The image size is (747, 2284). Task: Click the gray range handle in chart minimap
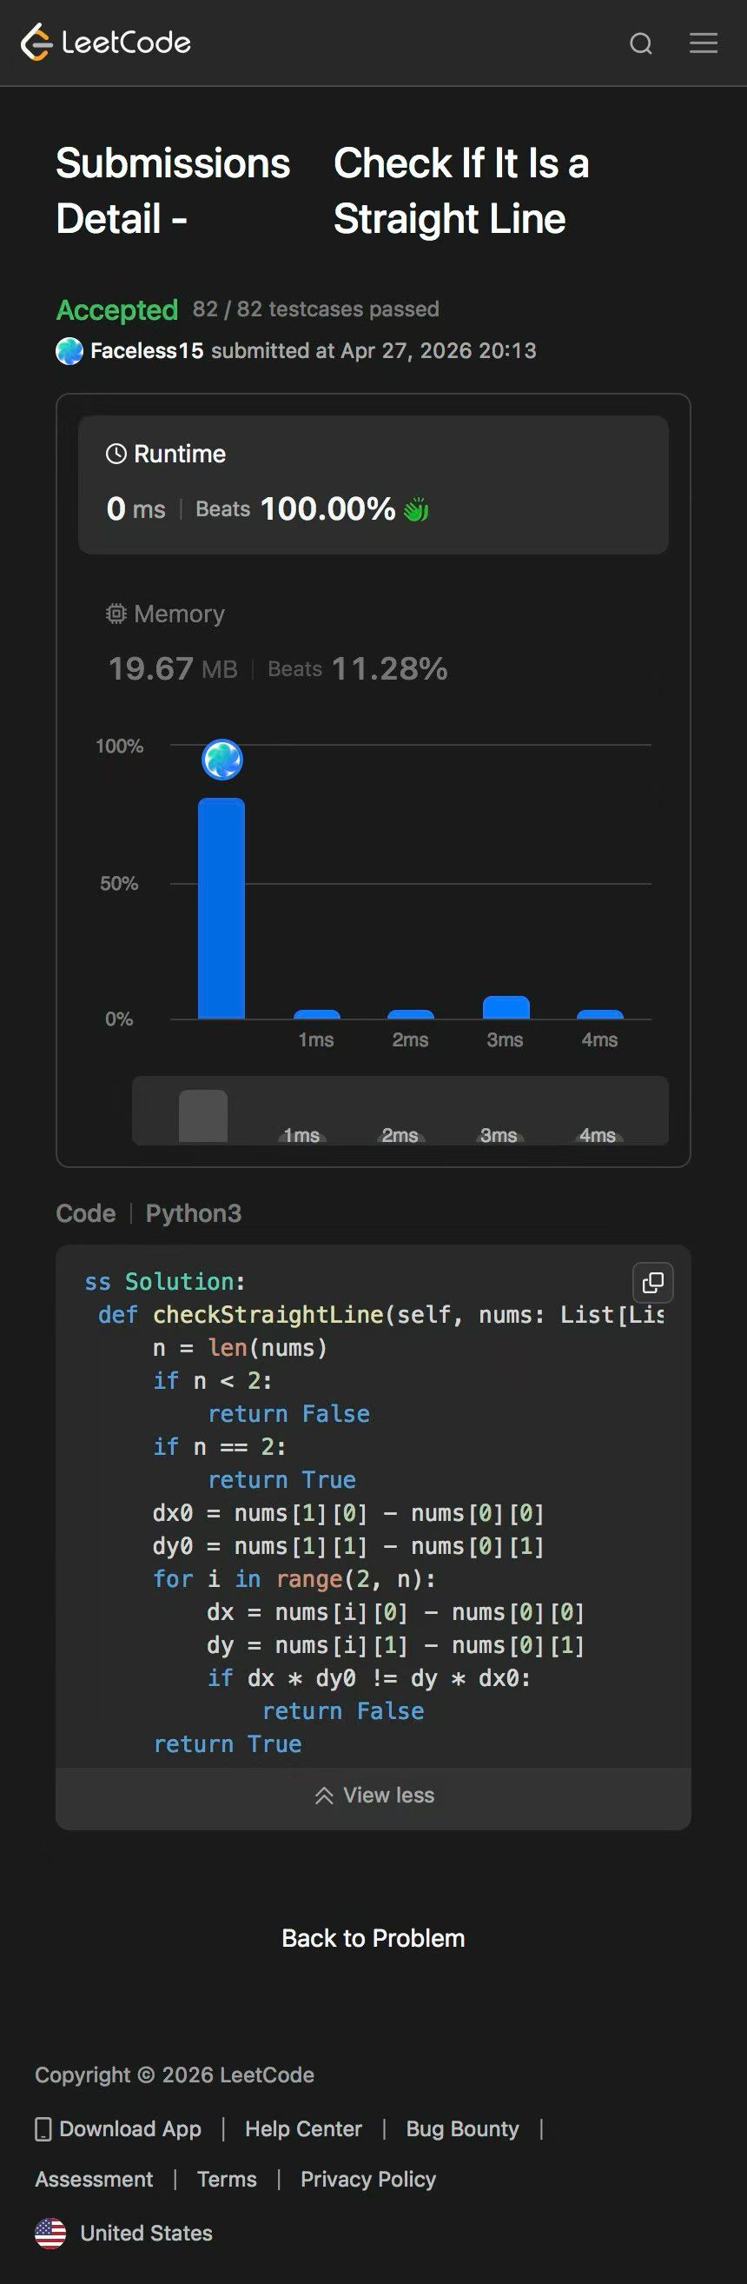coord(203,1115)
